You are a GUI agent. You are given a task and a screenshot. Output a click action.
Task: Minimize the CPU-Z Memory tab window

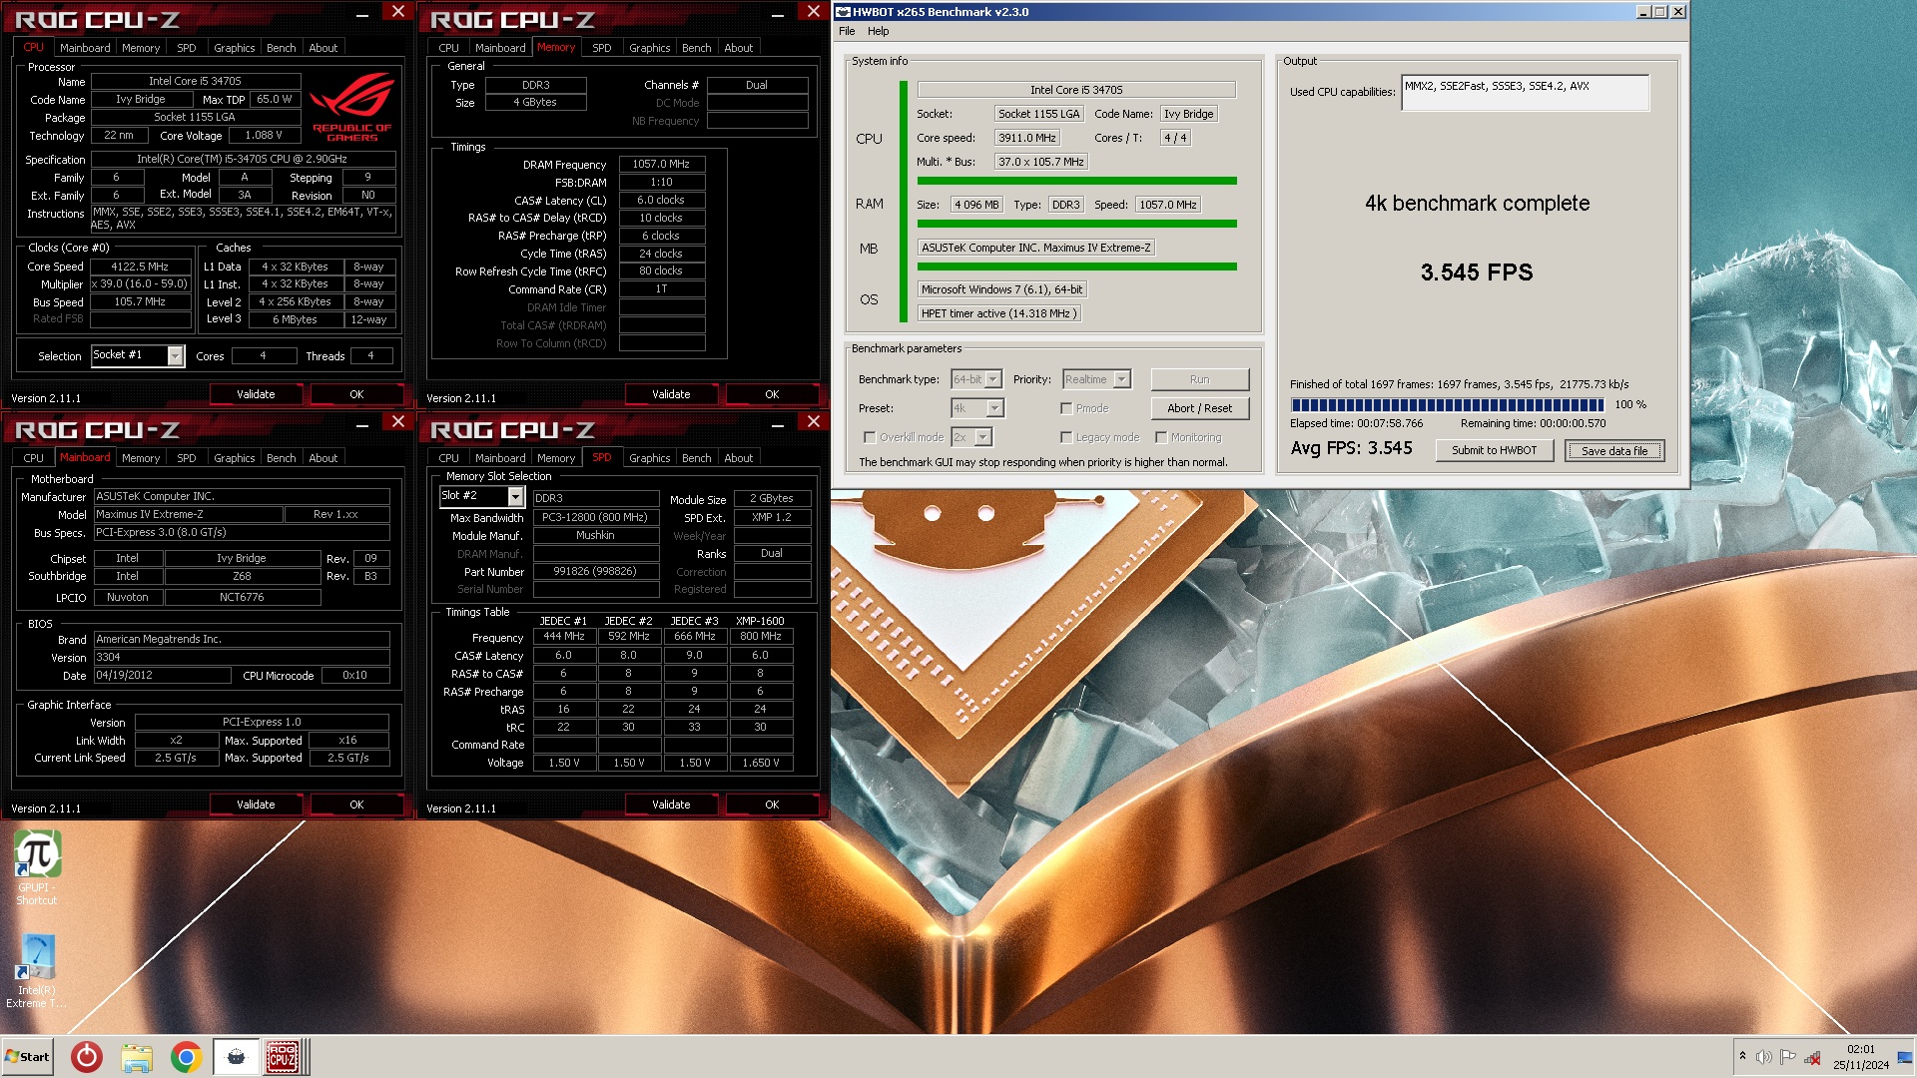tap(778, 14)
